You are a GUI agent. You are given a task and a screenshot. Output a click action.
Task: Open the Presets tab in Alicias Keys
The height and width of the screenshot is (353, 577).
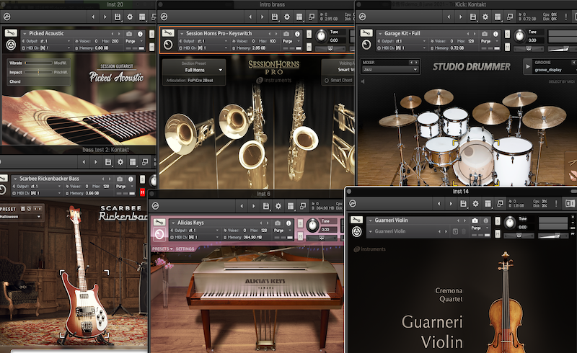(x=161, y=249)
